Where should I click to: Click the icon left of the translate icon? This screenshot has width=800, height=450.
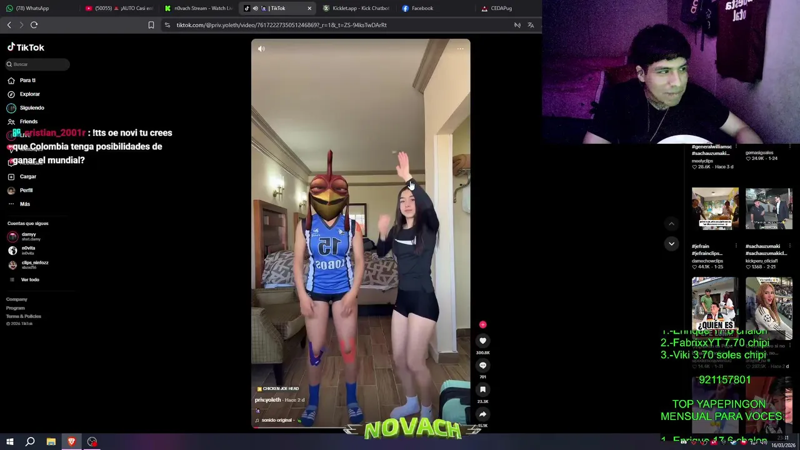[517, 25]
